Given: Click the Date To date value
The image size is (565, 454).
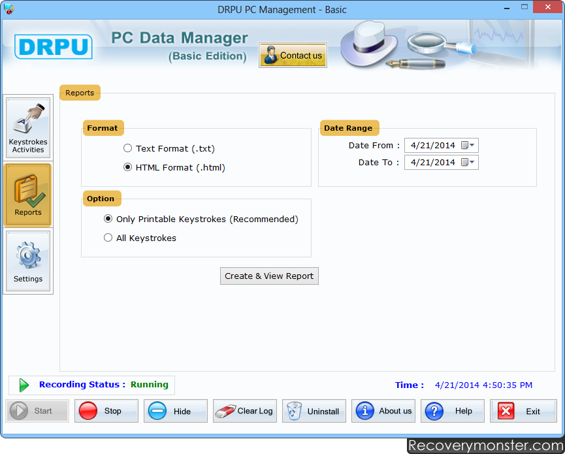Looking at the screenshot, I should tap(433, 162).
